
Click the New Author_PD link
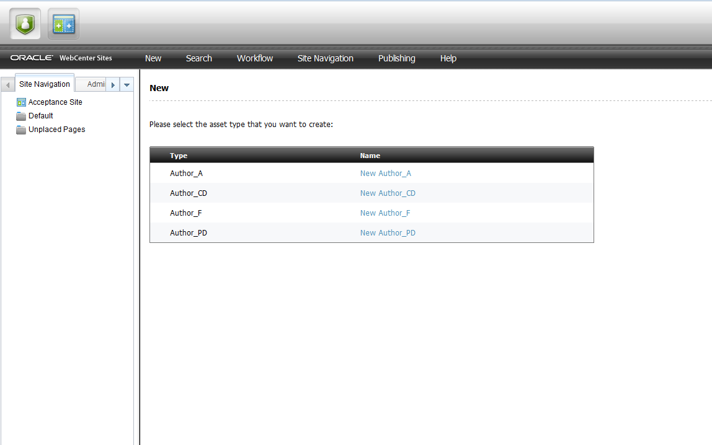point(388,232)
